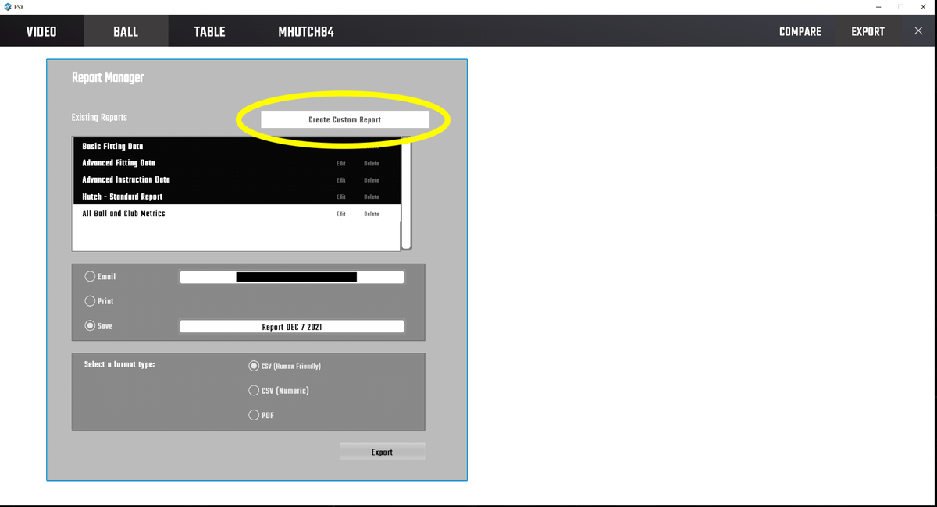Choose the Print output option
This screenshot has width=937, height=507.
tap(91, 301)
